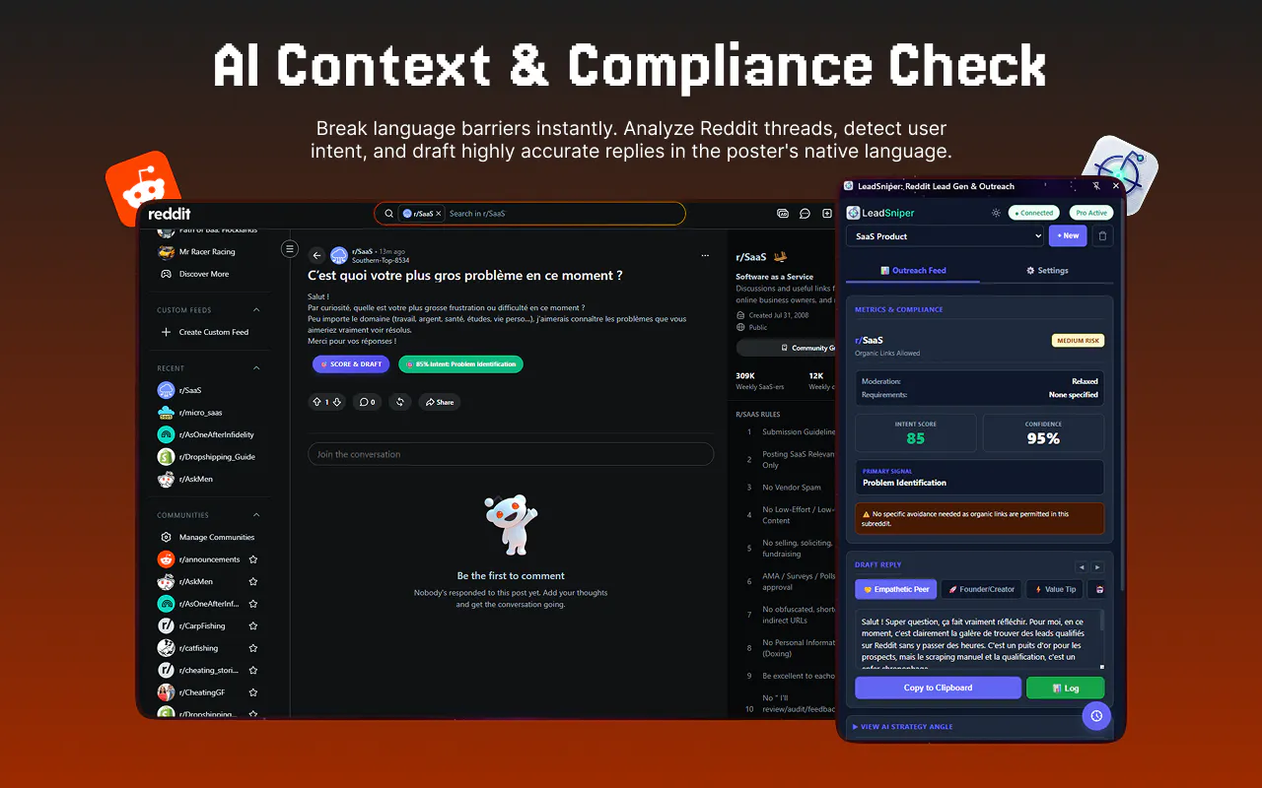Open rule 3 No Vendor Spam
Image resolution: width=1262 pixels, height=788 pixels.
pyautogui.click(x=792, y=488)
